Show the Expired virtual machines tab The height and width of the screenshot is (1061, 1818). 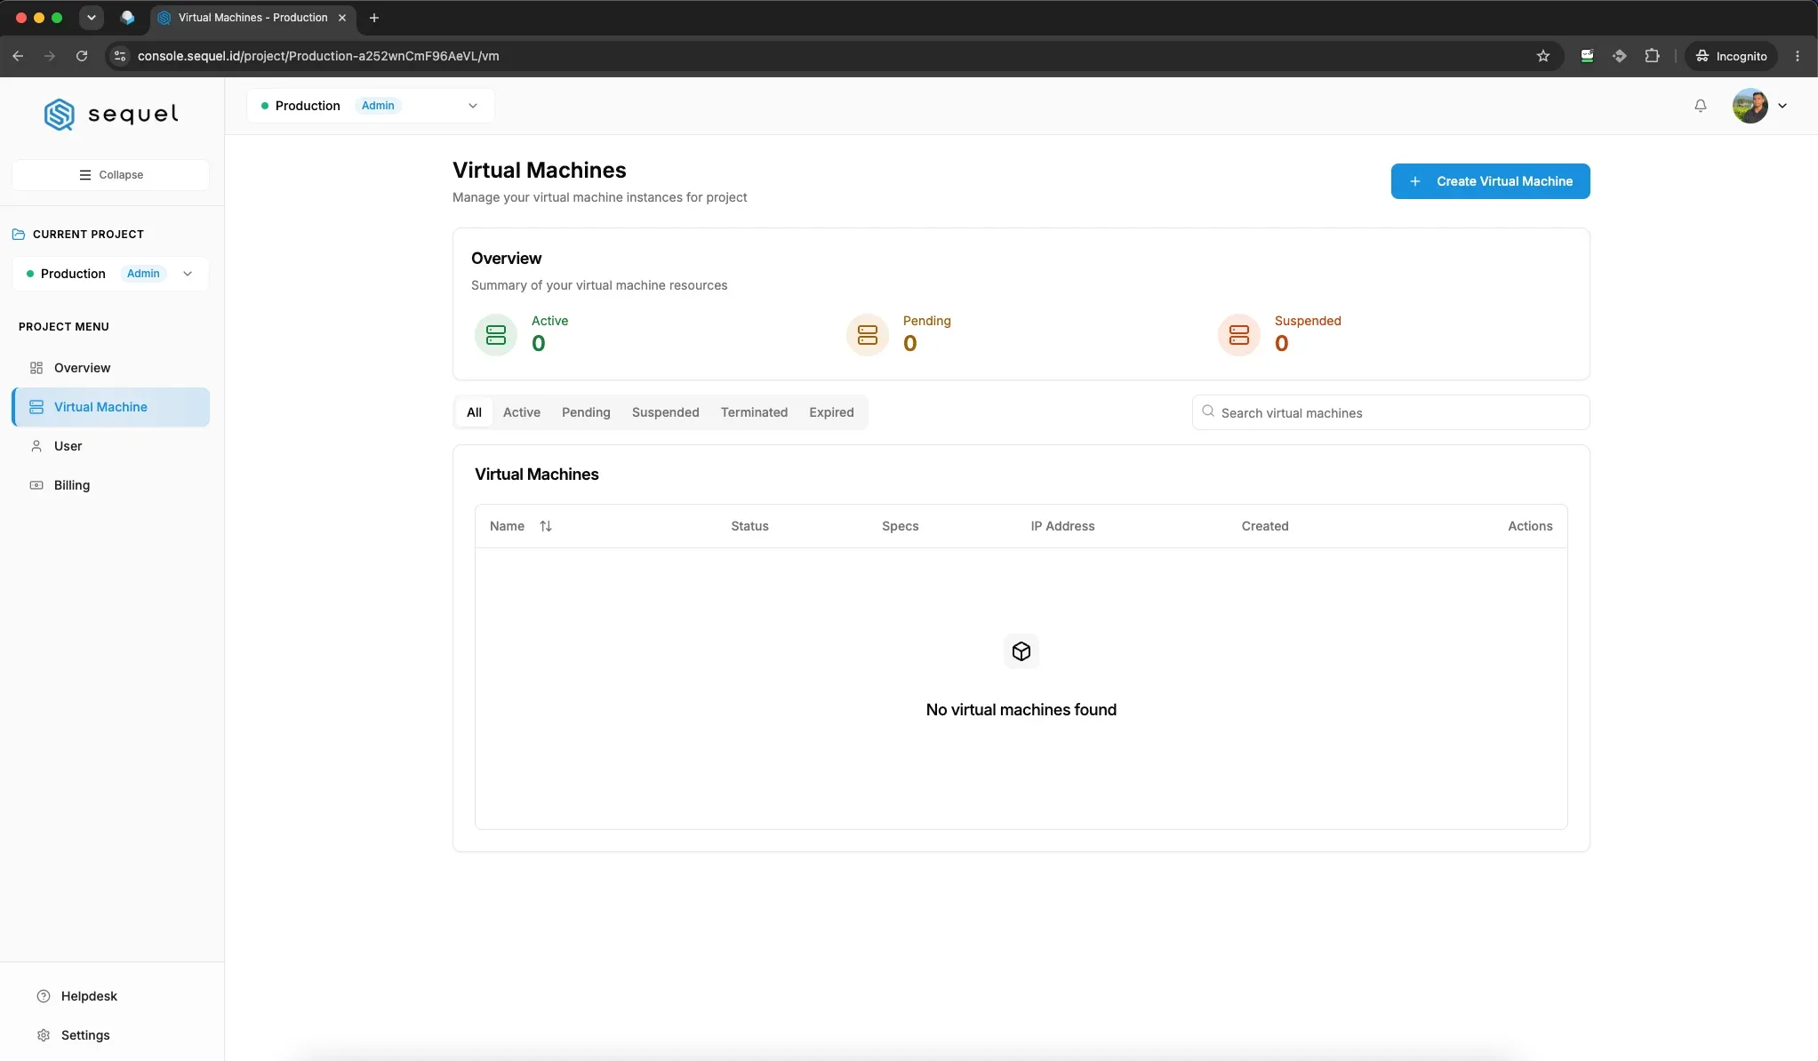(x=831, y=412)
